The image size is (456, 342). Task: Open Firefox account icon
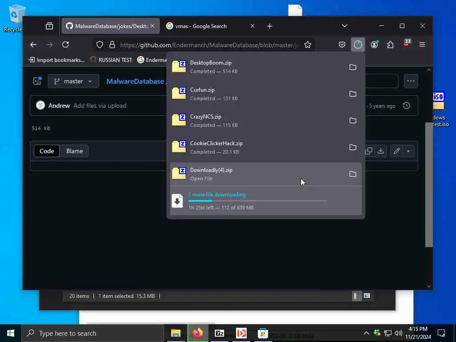[x=374, y=45]
